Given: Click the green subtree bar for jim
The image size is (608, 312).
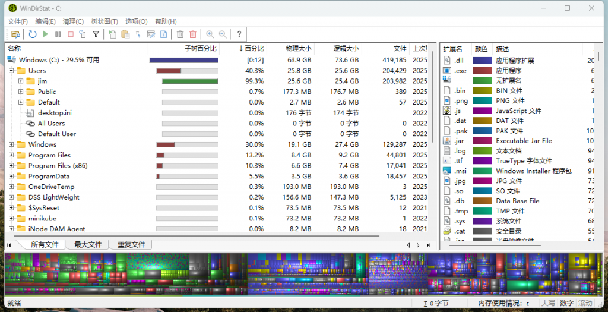Looking at the screenshot, I should (x=190, y=81).
